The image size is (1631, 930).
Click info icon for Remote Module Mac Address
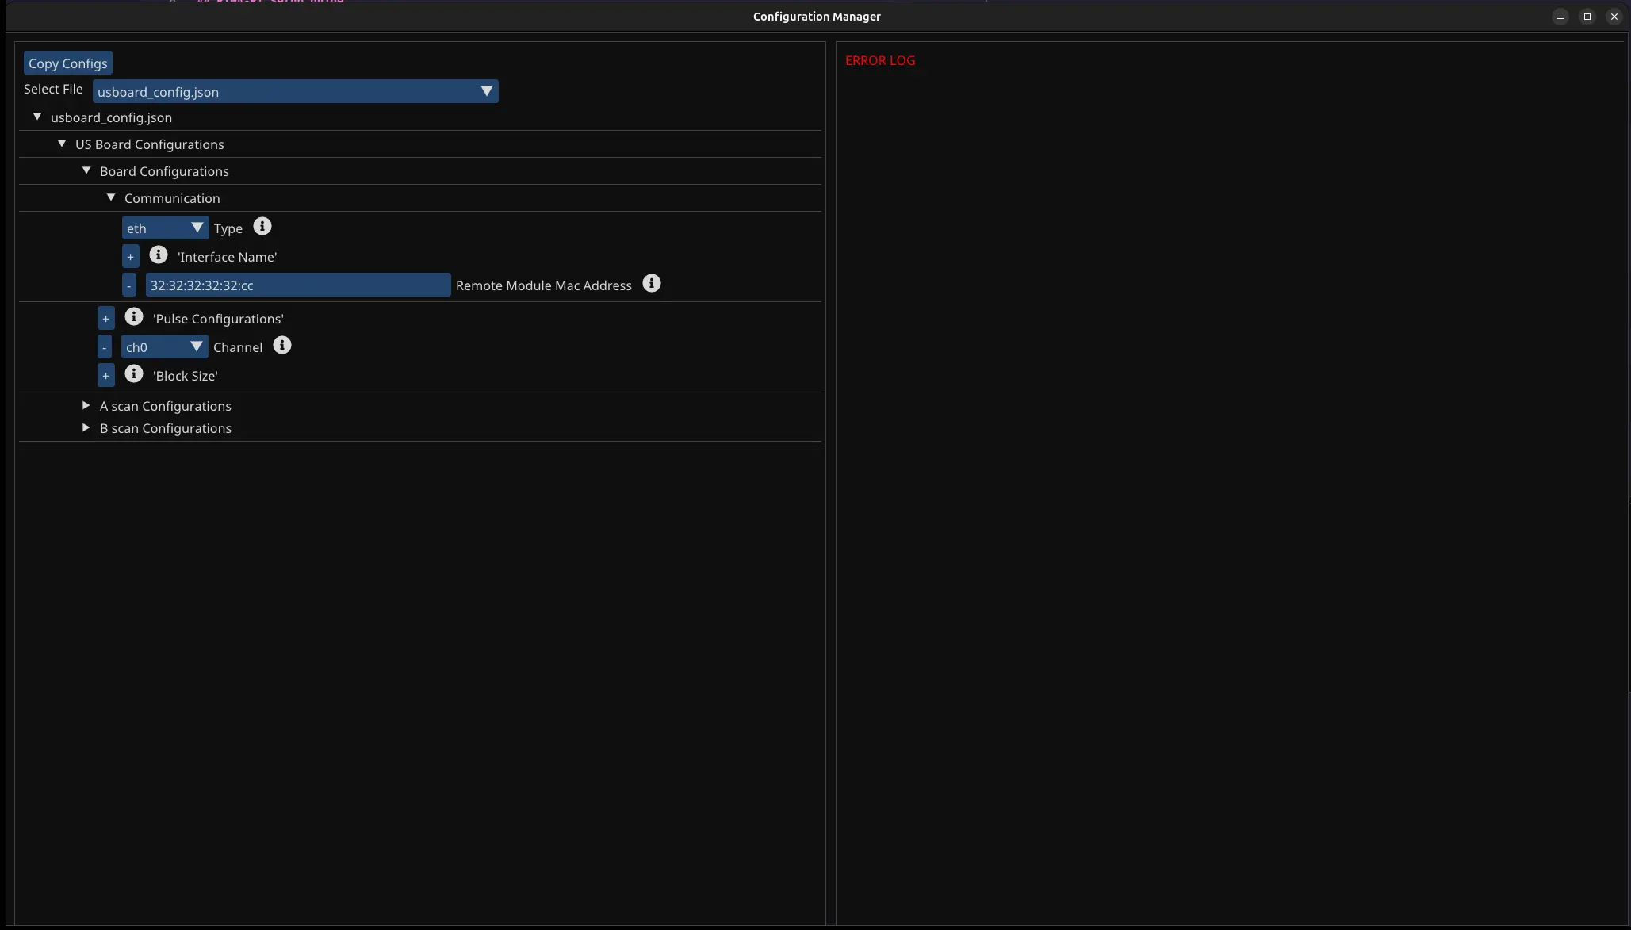coord(652,284)
